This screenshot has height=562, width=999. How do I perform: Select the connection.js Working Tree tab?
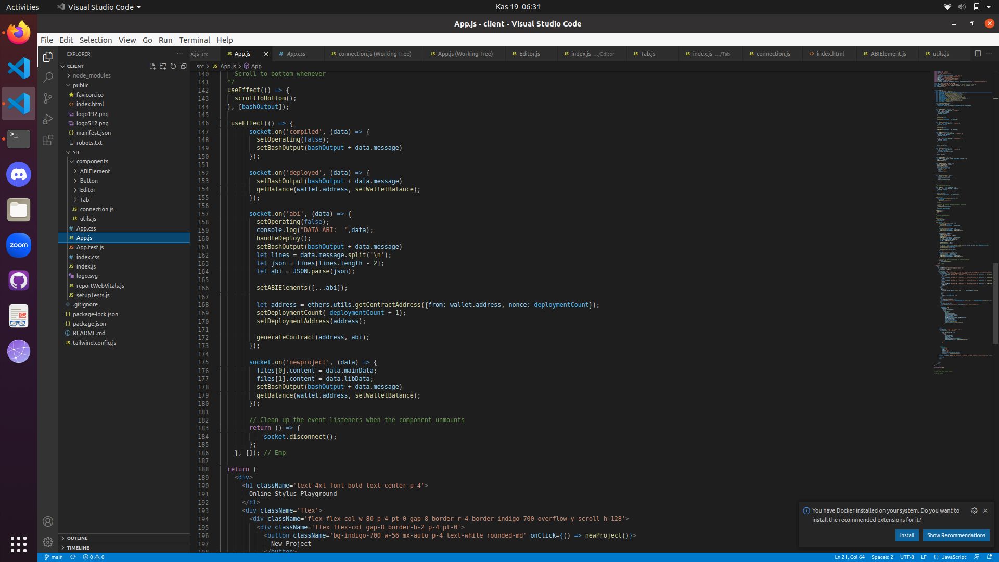(x=371, y=53)
